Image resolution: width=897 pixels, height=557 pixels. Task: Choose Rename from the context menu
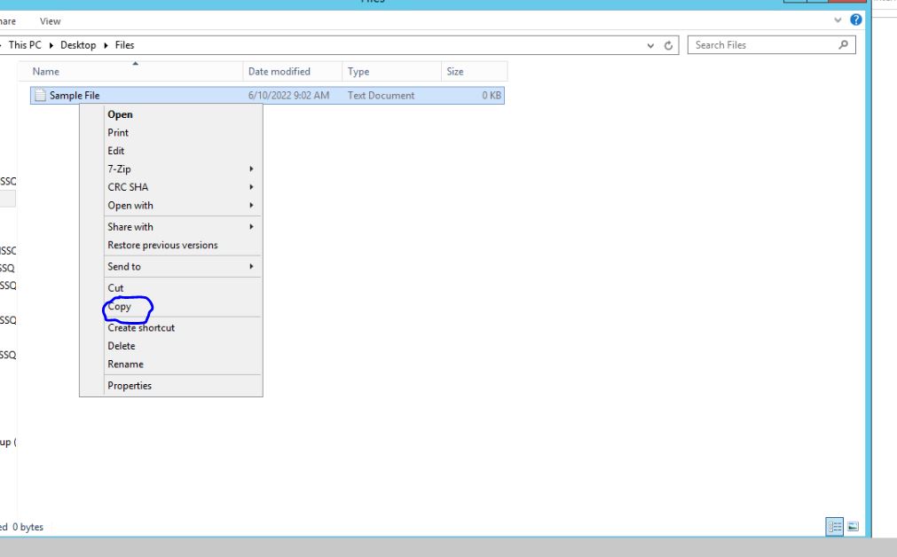pyautogui.click(x=125, y=364)
